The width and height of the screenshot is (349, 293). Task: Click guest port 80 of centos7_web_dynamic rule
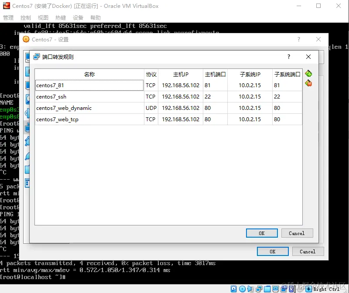click(287, 108)
